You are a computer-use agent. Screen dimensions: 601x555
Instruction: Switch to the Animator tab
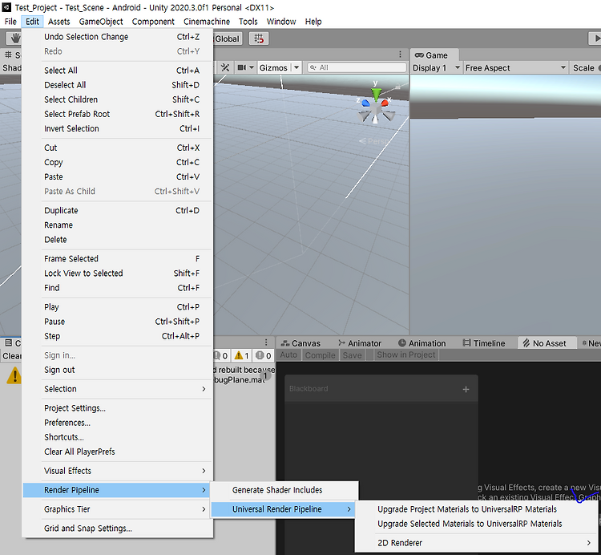click(x=360, y=343)
